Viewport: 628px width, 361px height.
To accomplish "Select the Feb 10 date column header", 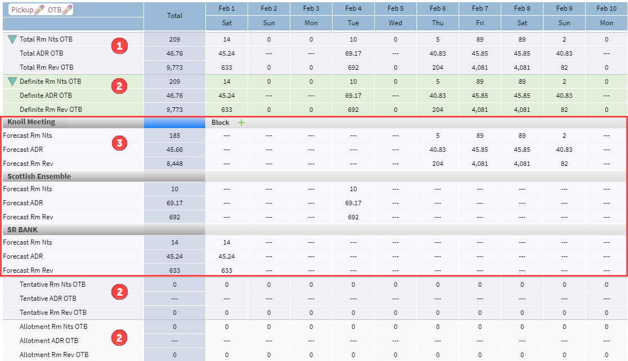I will click(x=607, y=8).
